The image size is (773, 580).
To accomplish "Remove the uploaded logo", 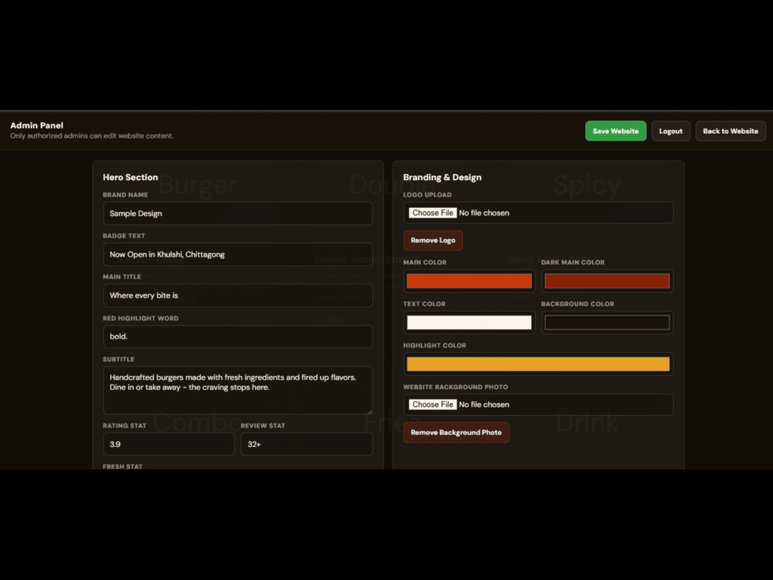I will (x=433, y=241).
